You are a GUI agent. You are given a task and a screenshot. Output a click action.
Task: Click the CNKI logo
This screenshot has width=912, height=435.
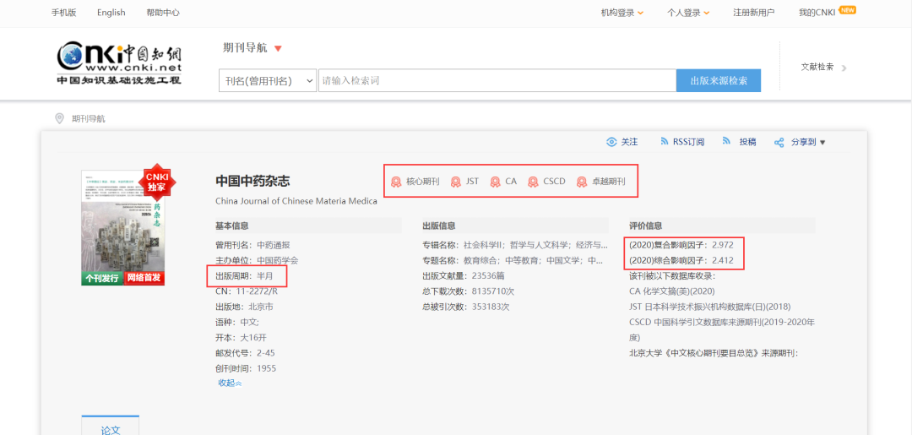click(x=119, y=63)
